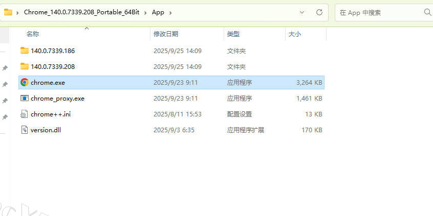Click the folder icon in address bar
This screenshot has width=433, height=216.
(x=8, y=12)
